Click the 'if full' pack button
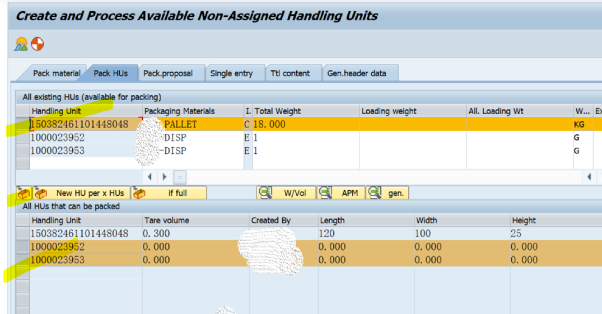Viewport: 602px width, 314px height. point(169,193)
